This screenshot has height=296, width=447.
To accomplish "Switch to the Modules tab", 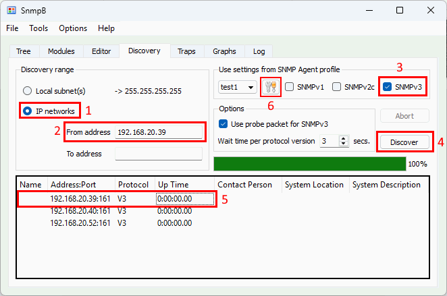I will 61,51.
